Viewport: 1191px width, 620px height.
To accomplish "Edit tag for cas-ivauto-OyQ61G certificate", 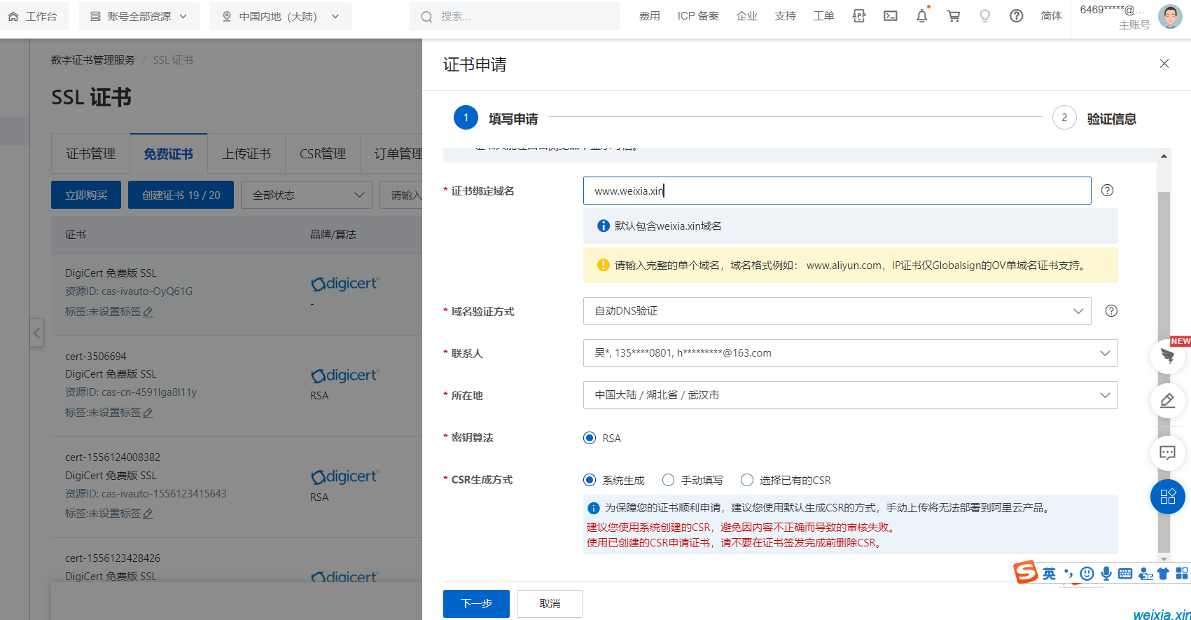I will (x=148, y=312).
